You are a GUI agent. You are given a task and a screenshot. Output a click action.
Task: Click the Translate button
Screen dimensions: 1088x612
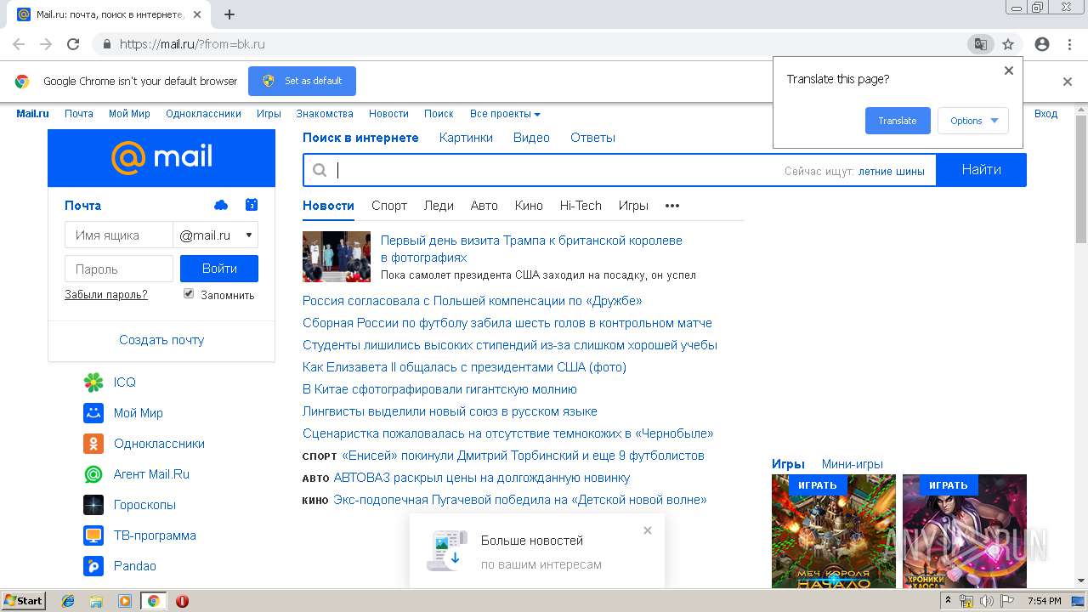tap(898, 121)
